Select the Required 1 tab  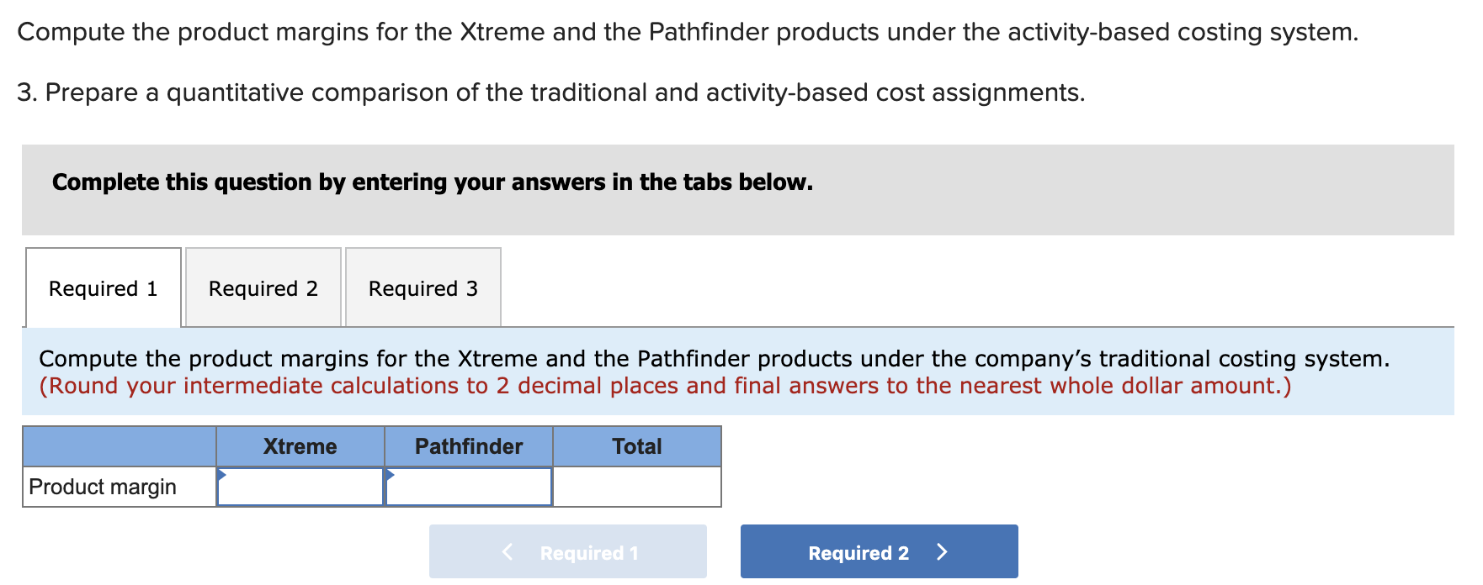[x=103, y=288]
